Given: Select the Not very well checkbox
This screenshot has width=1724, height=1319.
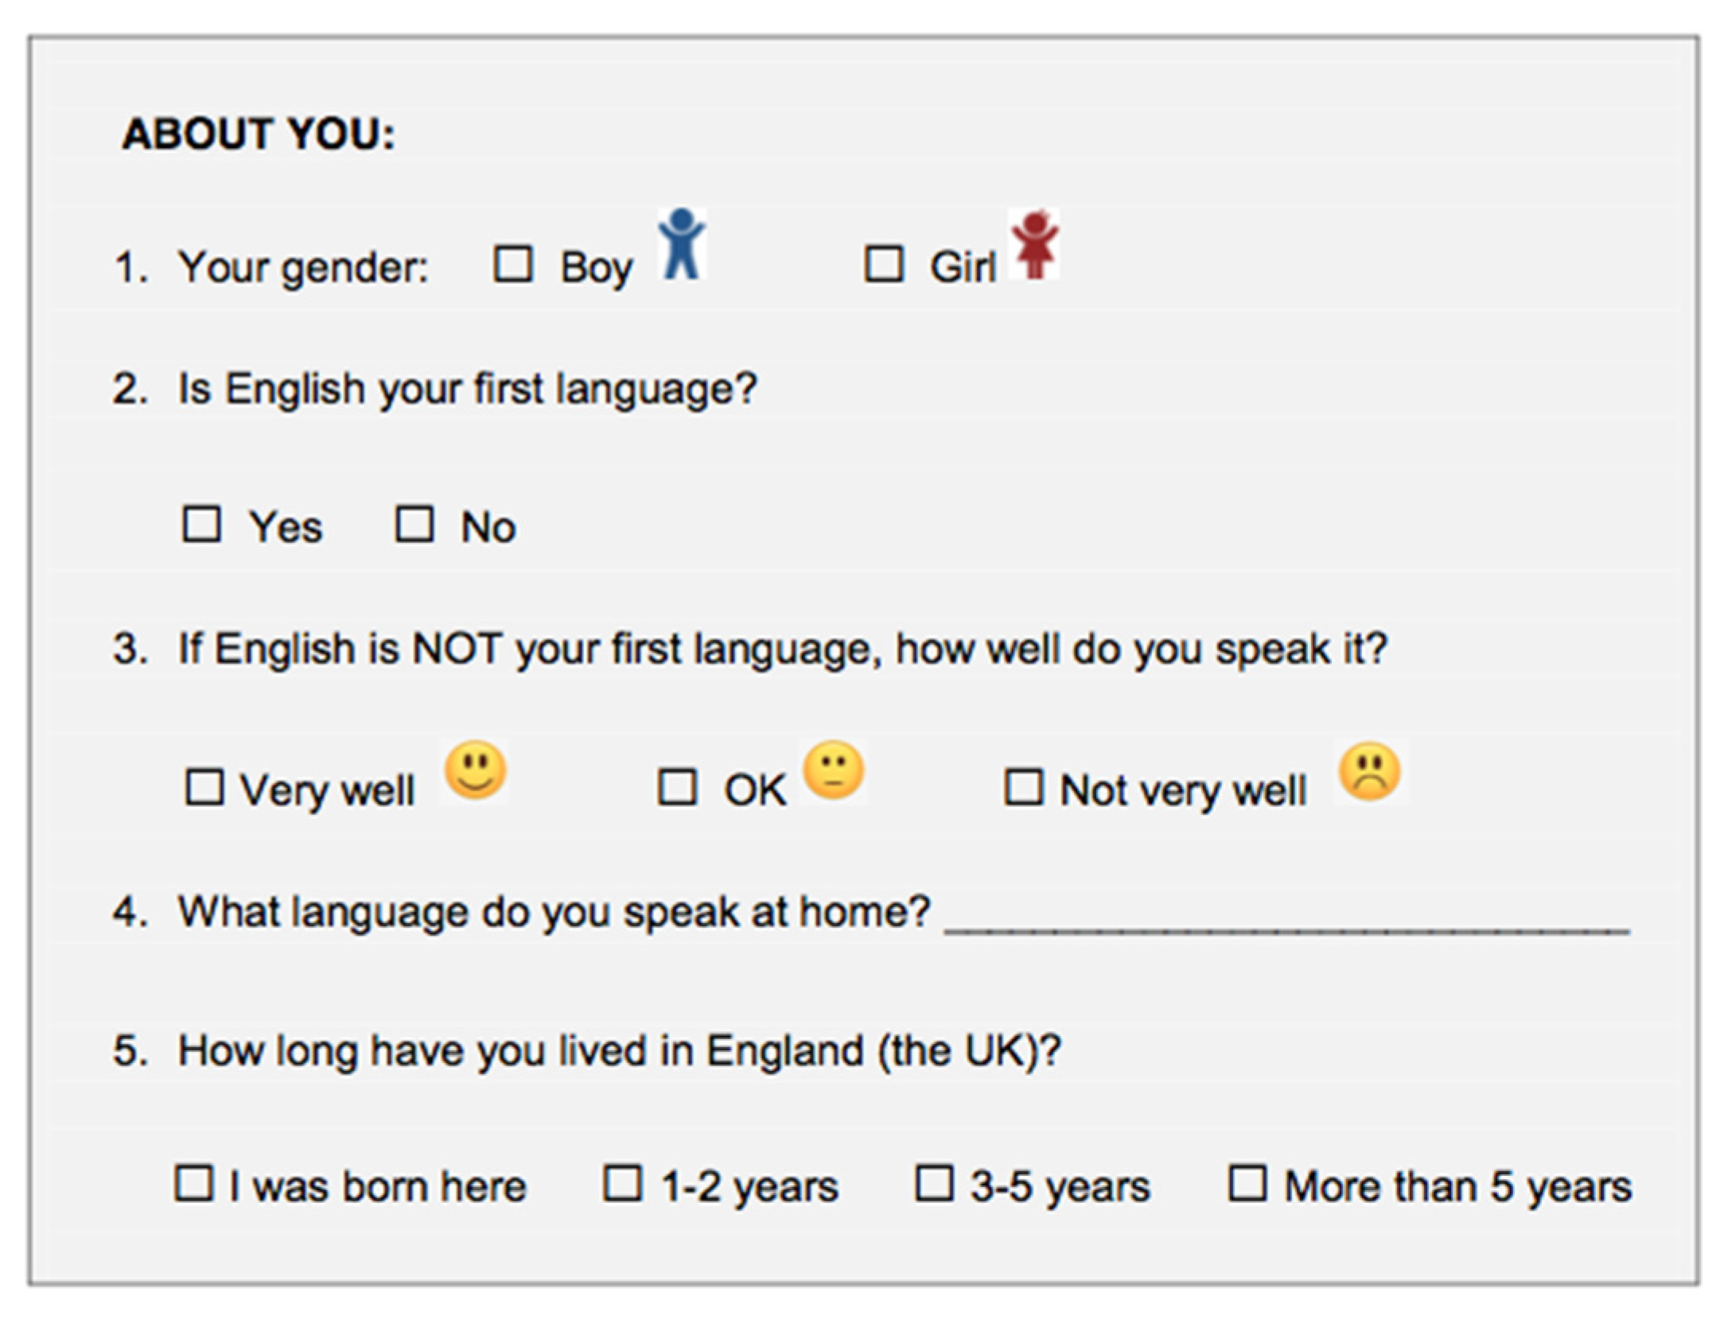Looking at the screenshot, I should tap(1023, 787).
